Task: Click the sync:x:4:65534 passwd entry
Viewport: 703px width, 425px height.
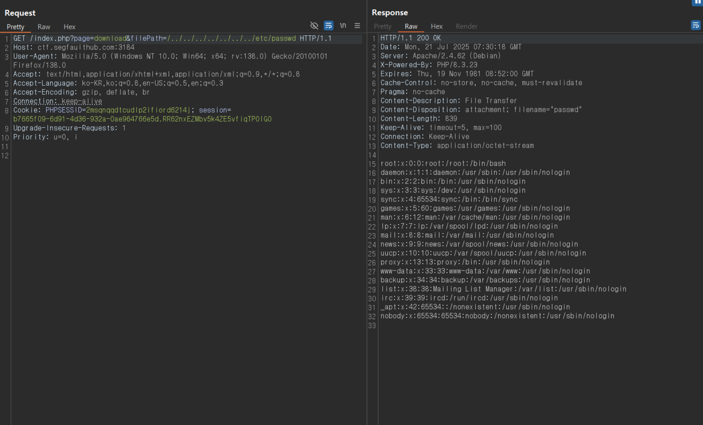Action: (449, 199)
